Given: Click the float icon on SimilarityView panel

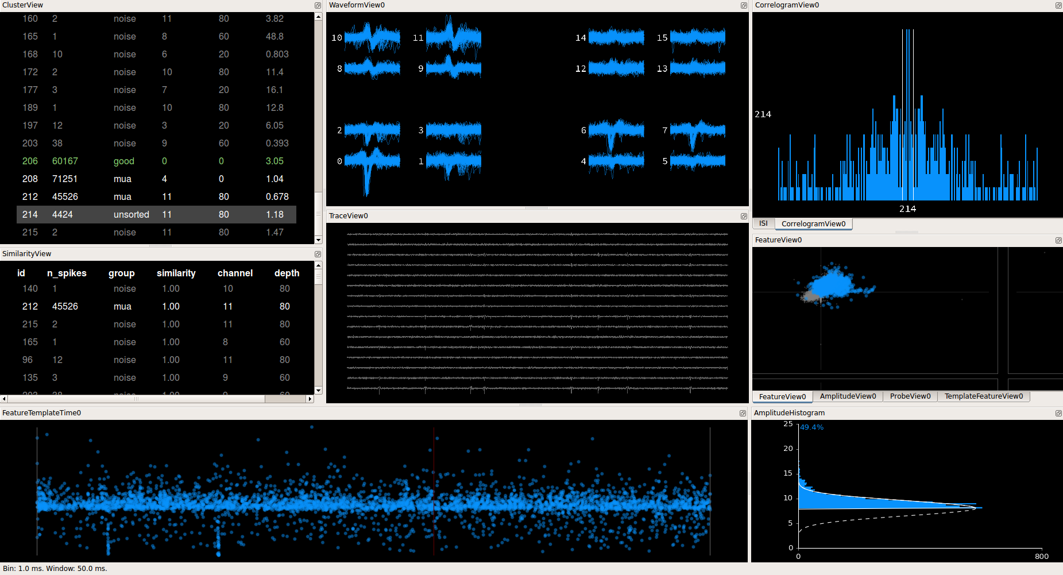Looking at the screenshot, I should coord(318,253).
